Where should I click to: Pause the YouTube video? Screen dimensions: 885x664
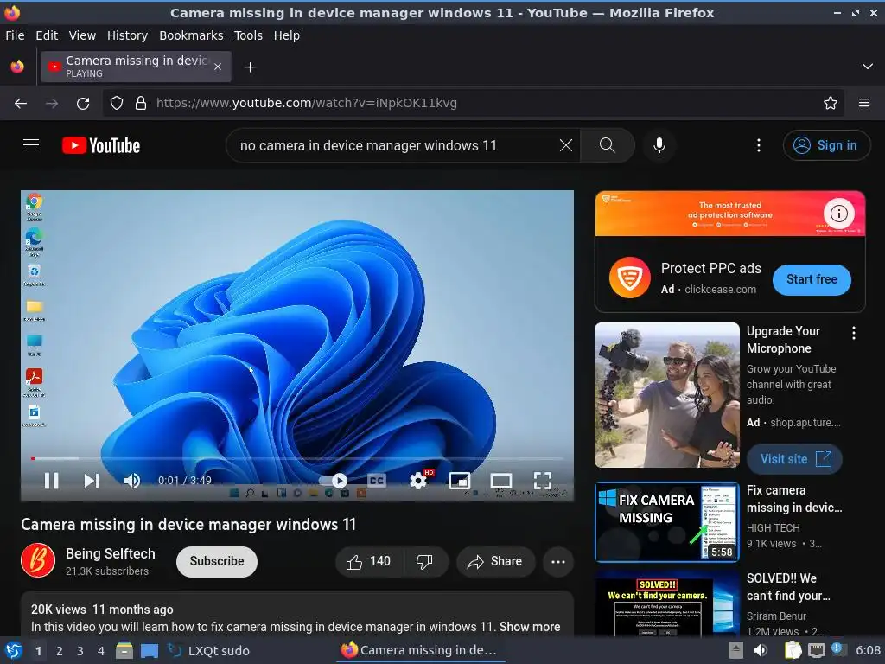(x=51, y=481)
